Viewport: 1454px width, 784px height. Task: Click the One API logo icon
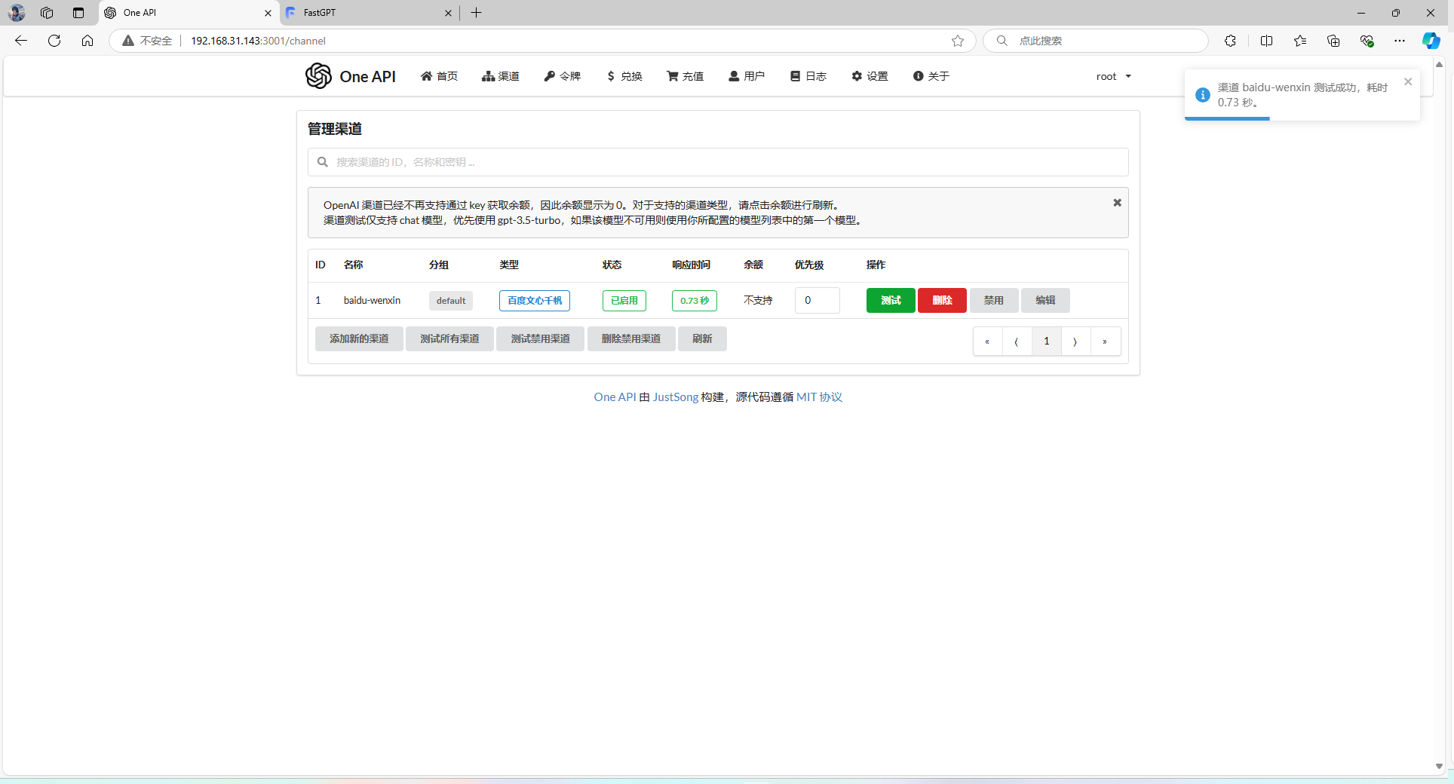(318, 76)
